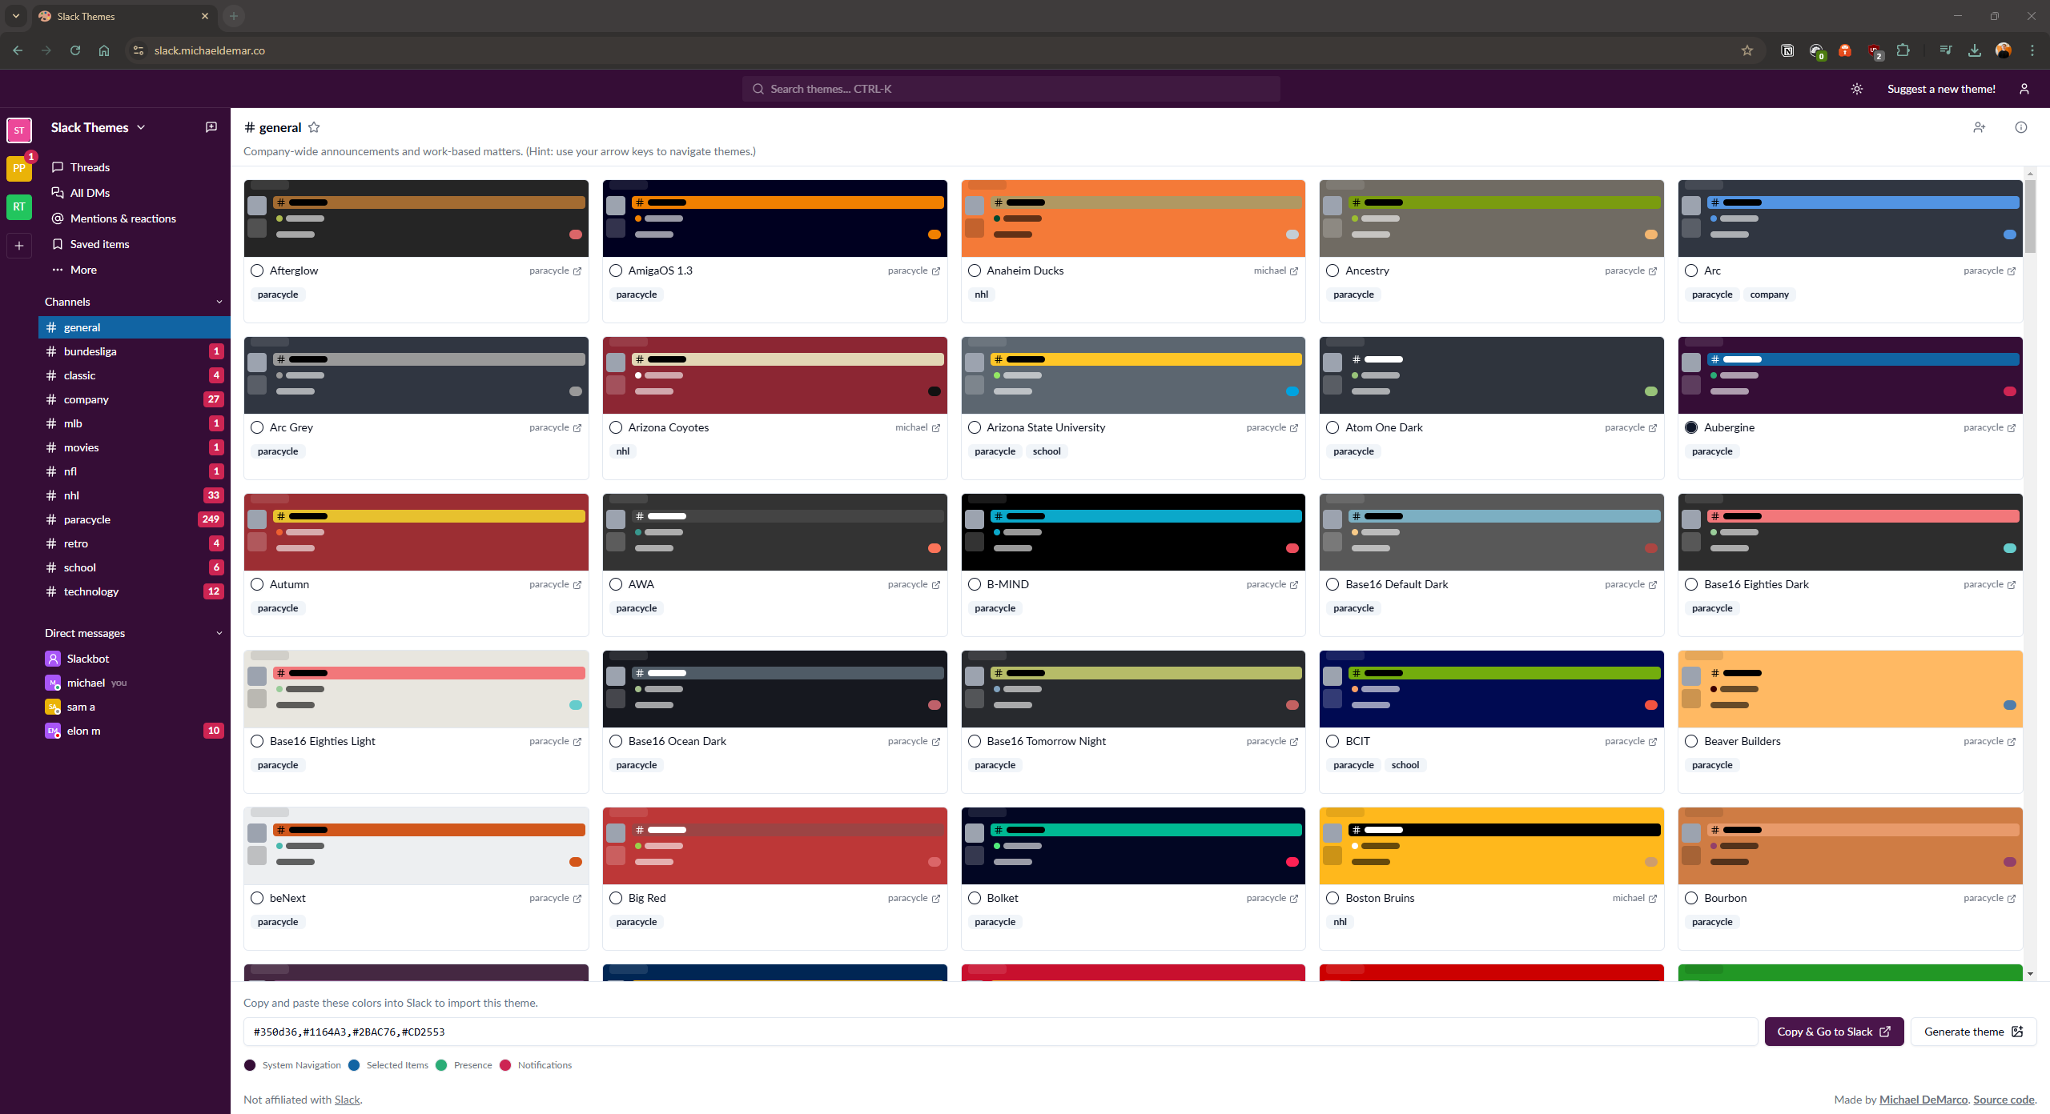Click Copy & Go to Slack button
The height and width of the screenshot is (1114, 2050).
(x=1834, y=1032)
